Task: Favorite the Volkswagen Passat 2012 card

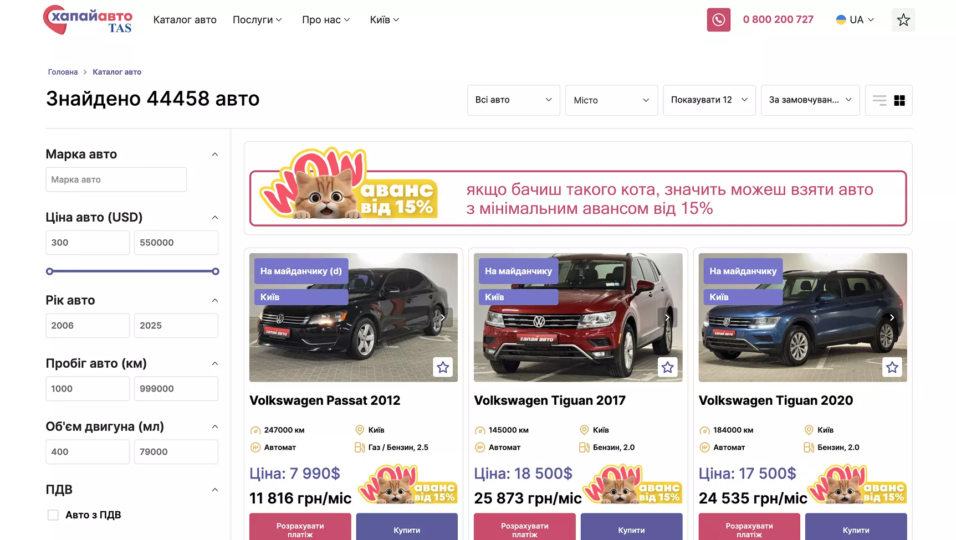Action: click(443, 367)
